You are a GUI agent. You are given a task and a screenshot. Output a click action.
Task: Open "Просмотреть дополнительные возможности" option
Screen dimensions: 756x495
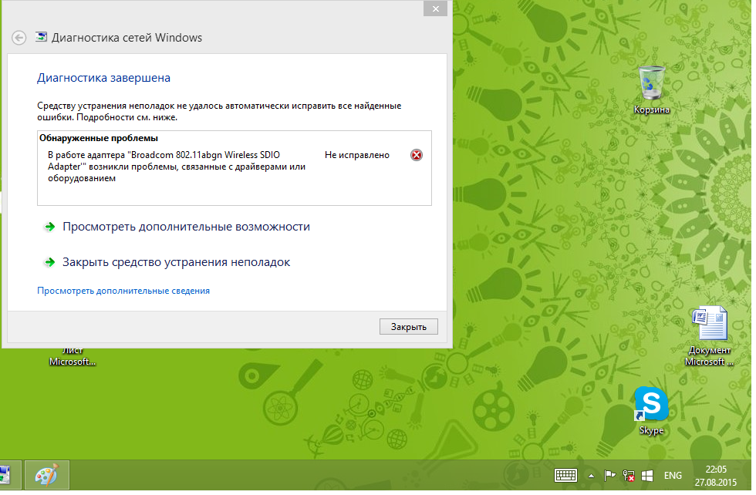(x=186, y=227)
